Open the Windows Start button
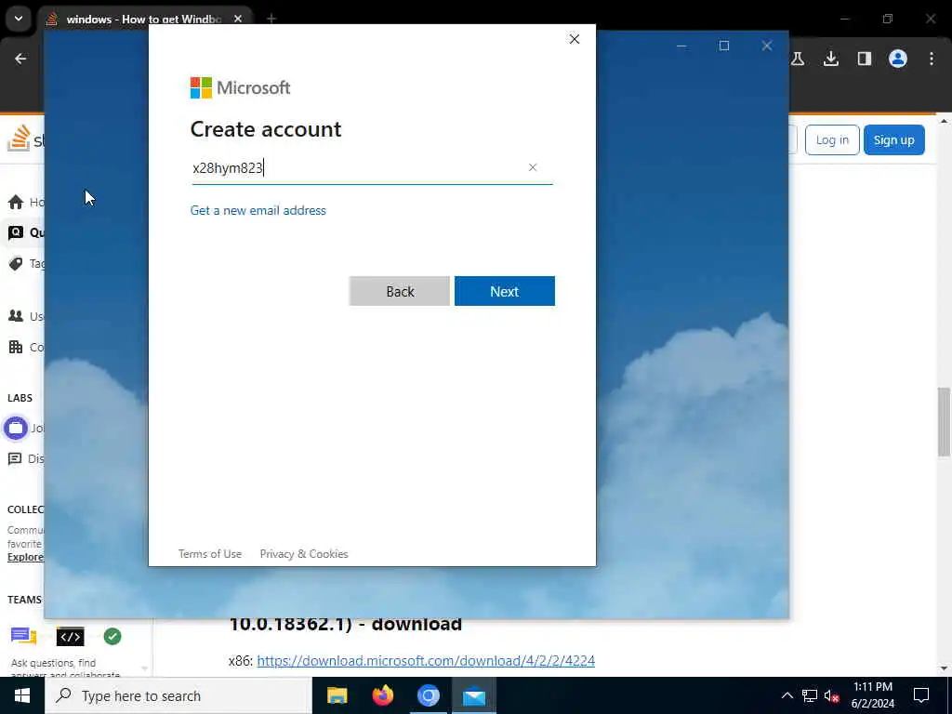952x714 pixels. tap(22, 695)
